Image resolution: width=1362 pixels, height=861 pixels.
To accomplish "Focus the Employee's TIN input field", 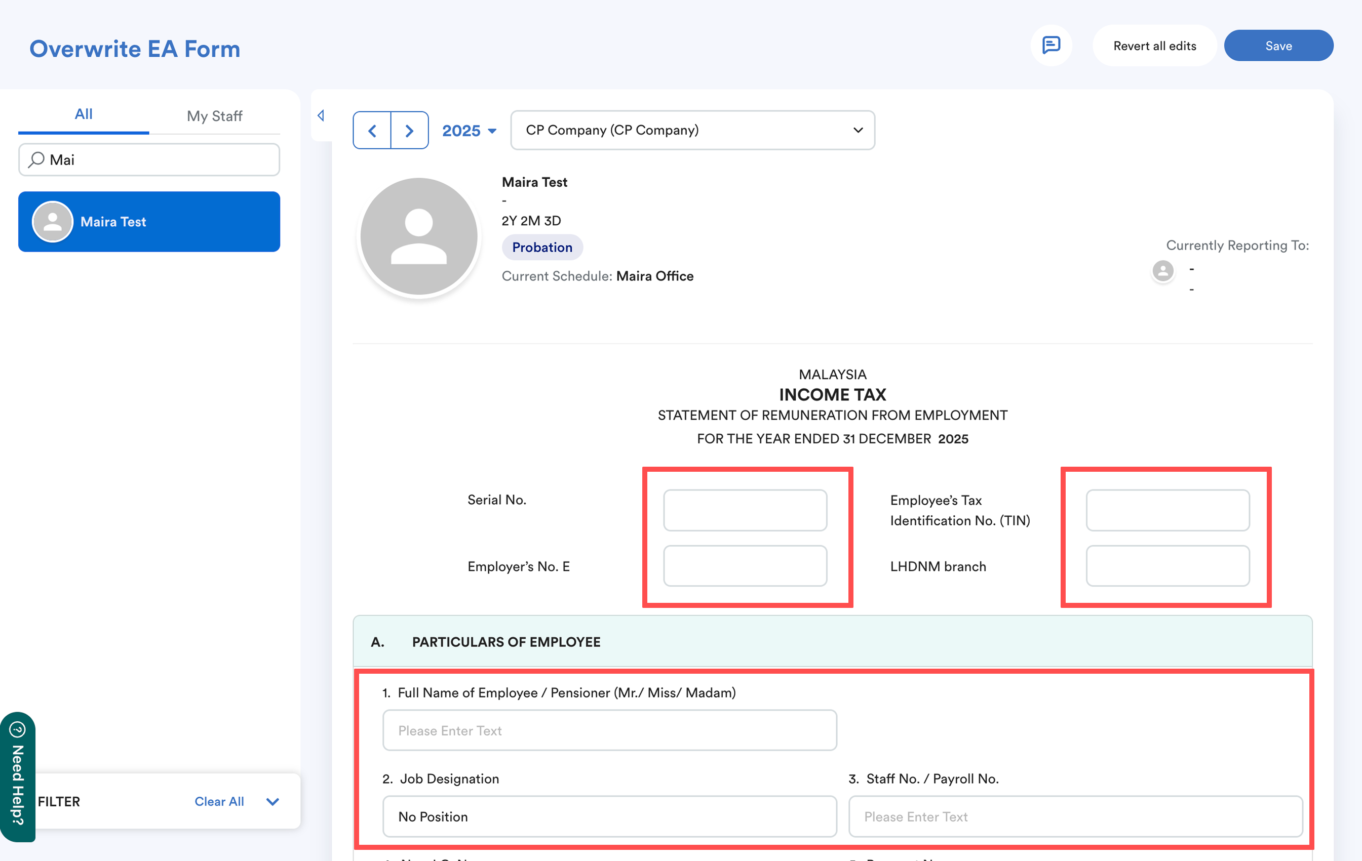I will 1167,510.
